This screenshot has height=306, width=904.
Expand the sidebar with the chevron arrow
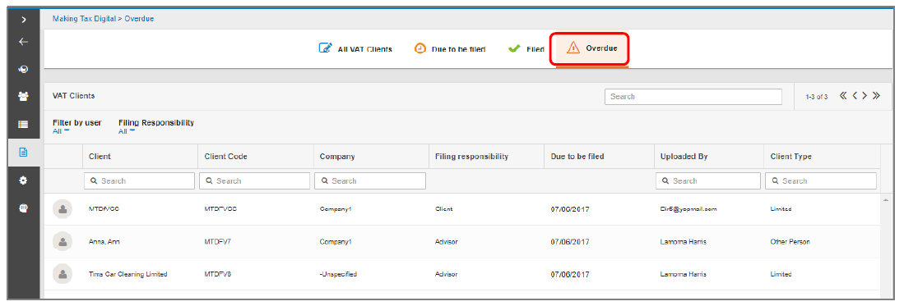[x=24, y=20]
